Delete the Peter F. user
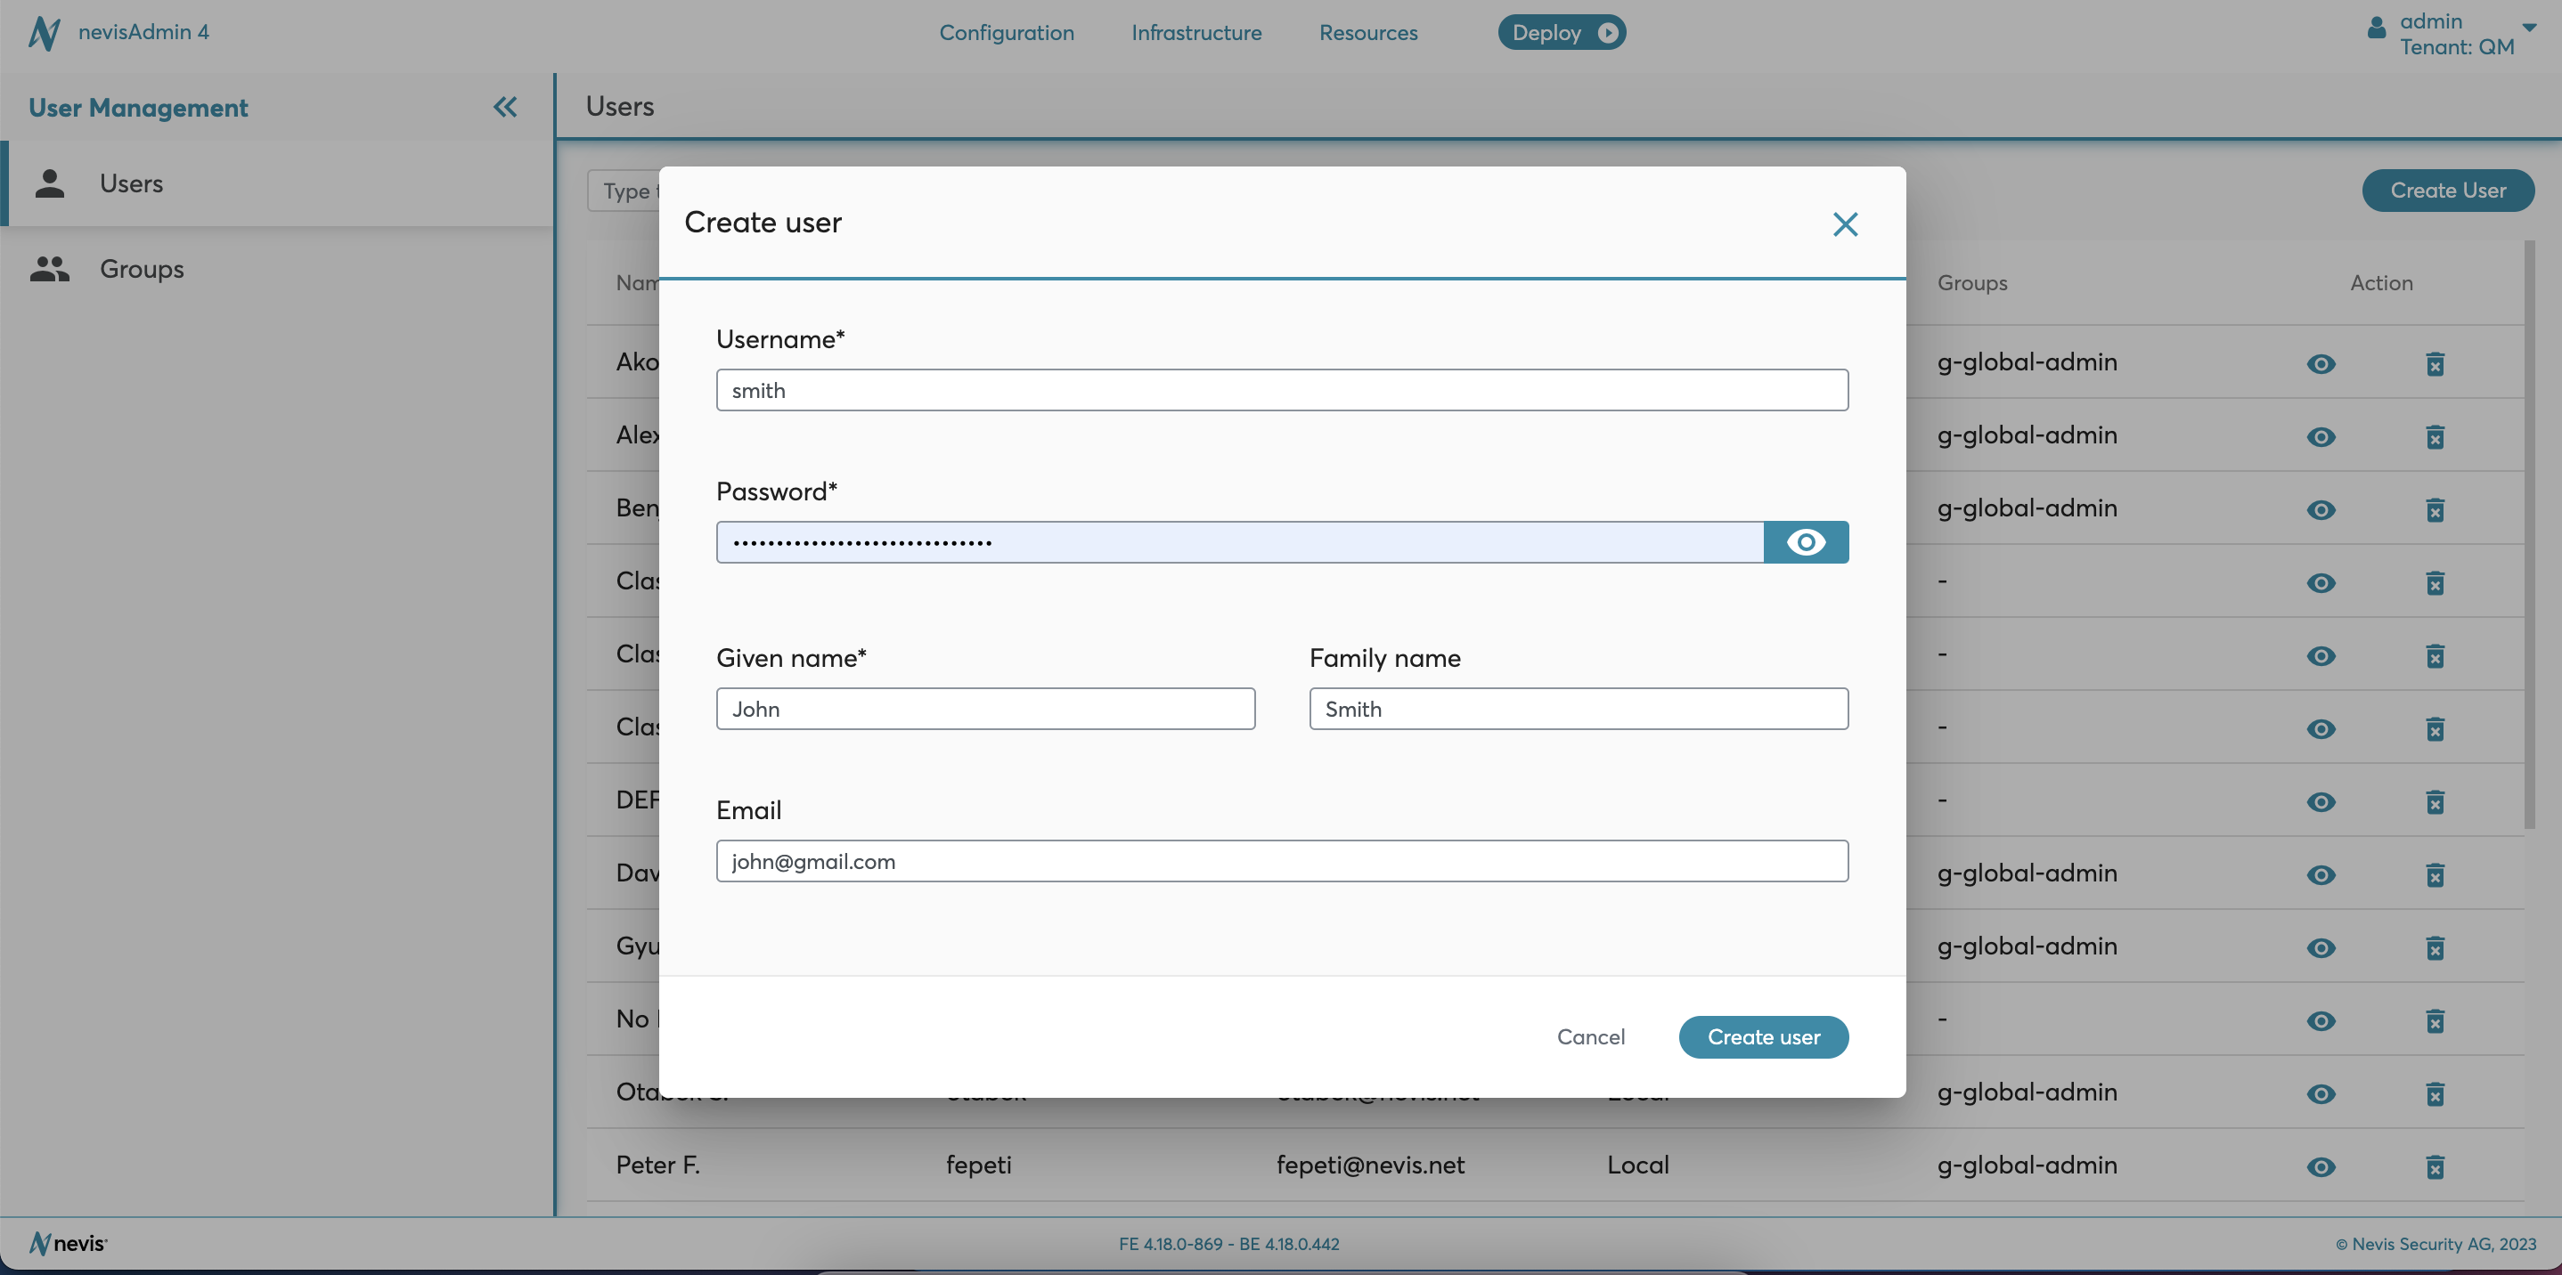 click(x=2434, y=1166)
